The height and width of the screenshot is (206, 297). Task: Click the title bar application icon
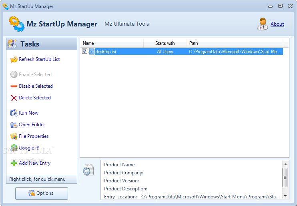click(x=6, y=6)
